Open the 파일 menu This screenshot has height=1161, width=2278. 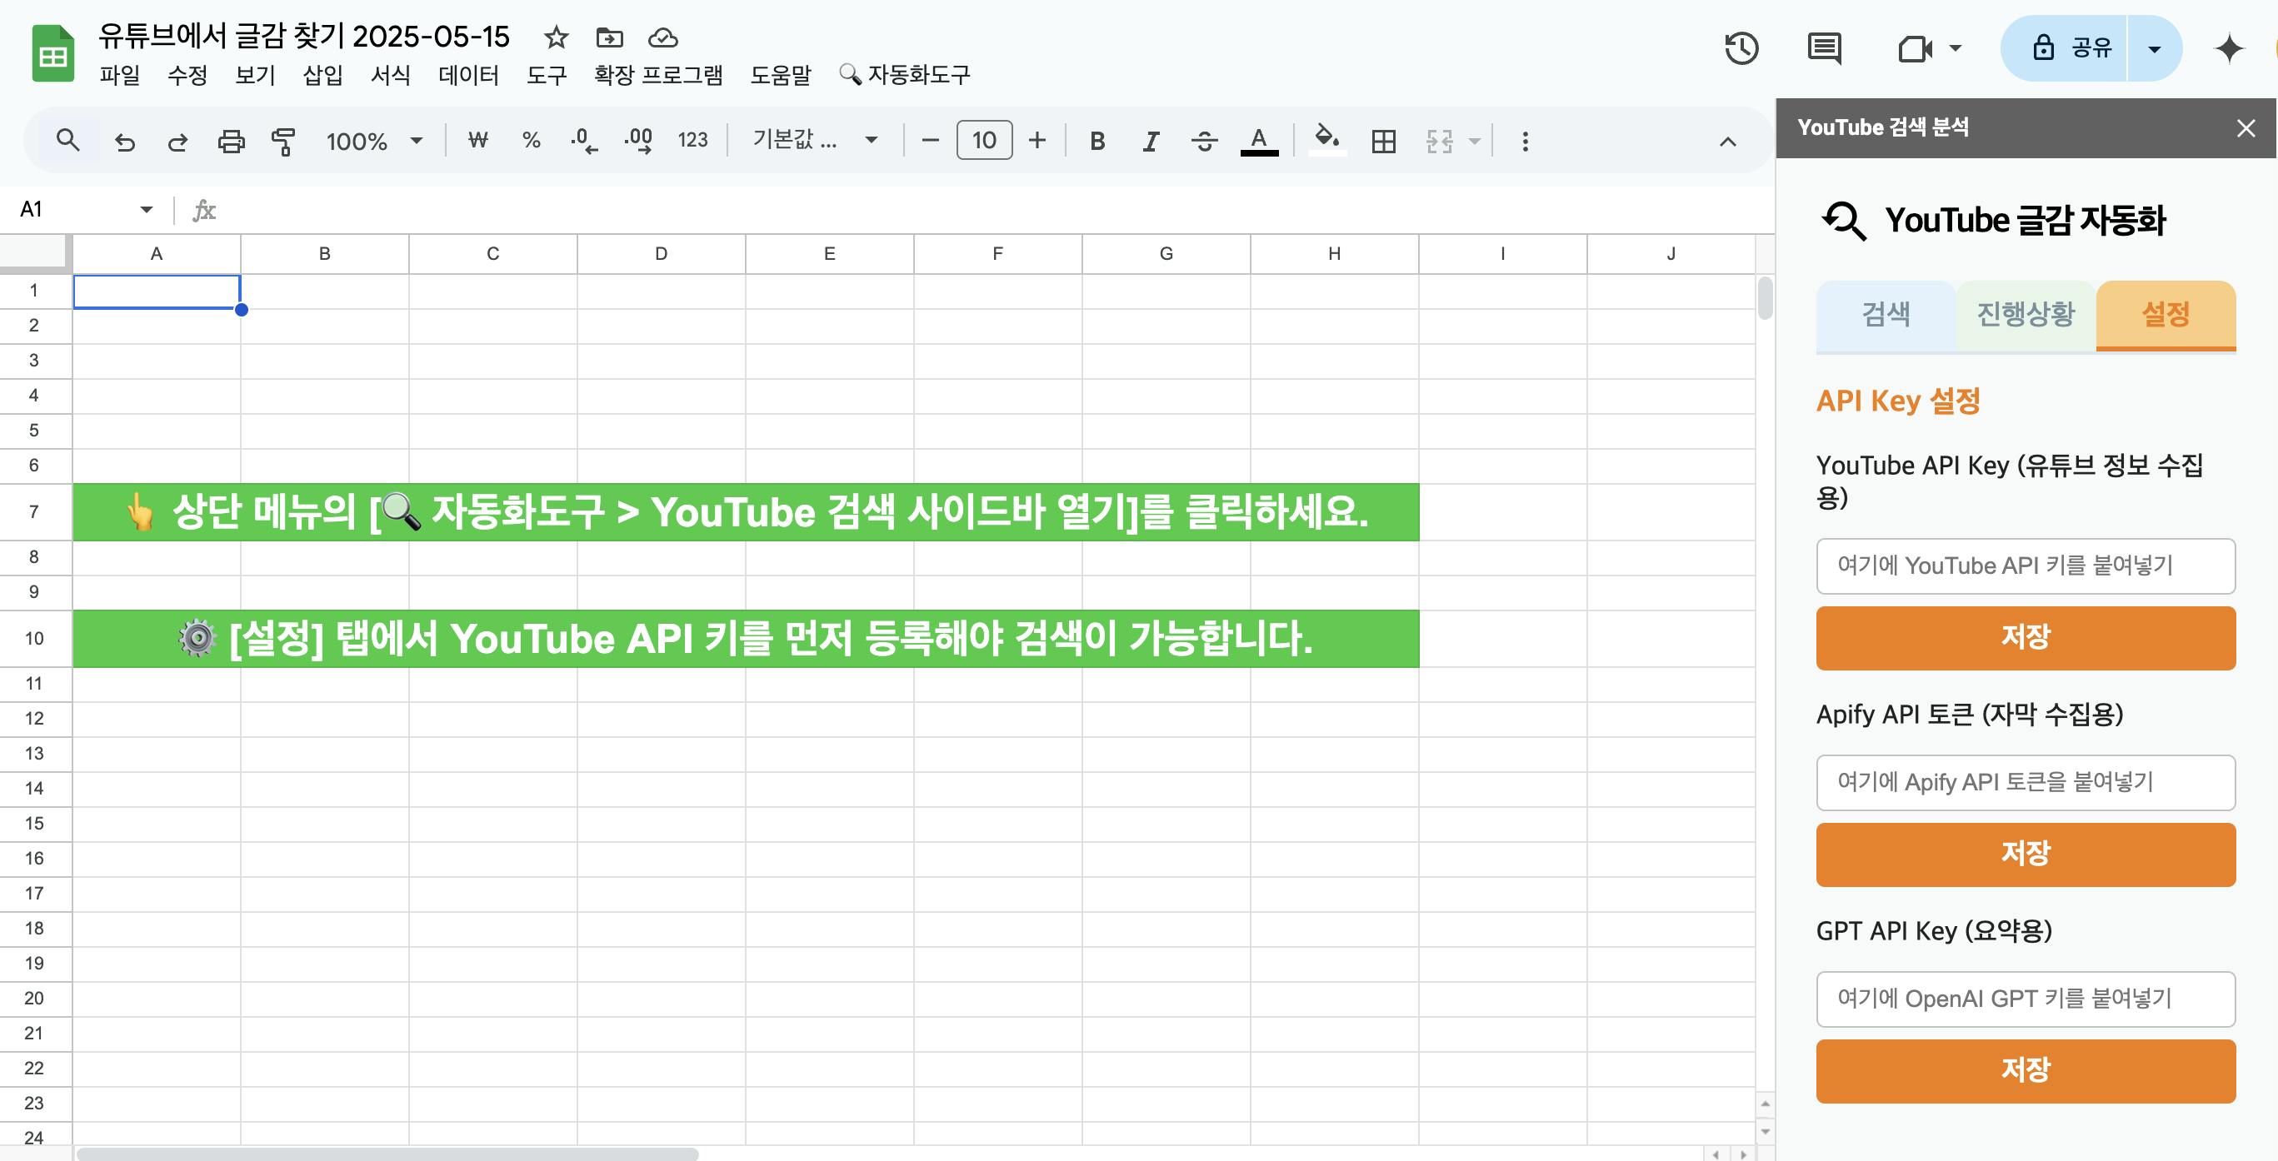click(x=119, y=75)
